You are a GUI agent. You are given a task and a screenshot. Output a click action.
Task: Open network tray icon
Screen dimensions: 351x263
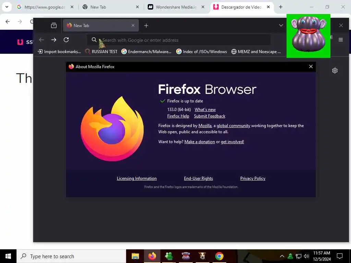pyautogui.click(x=299, y=256)
